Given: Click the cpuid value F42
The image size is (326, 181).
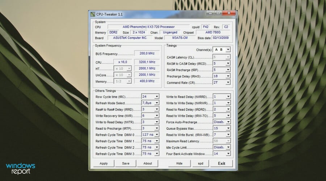Looking at the screenshot, I should [x=206, y=27].
